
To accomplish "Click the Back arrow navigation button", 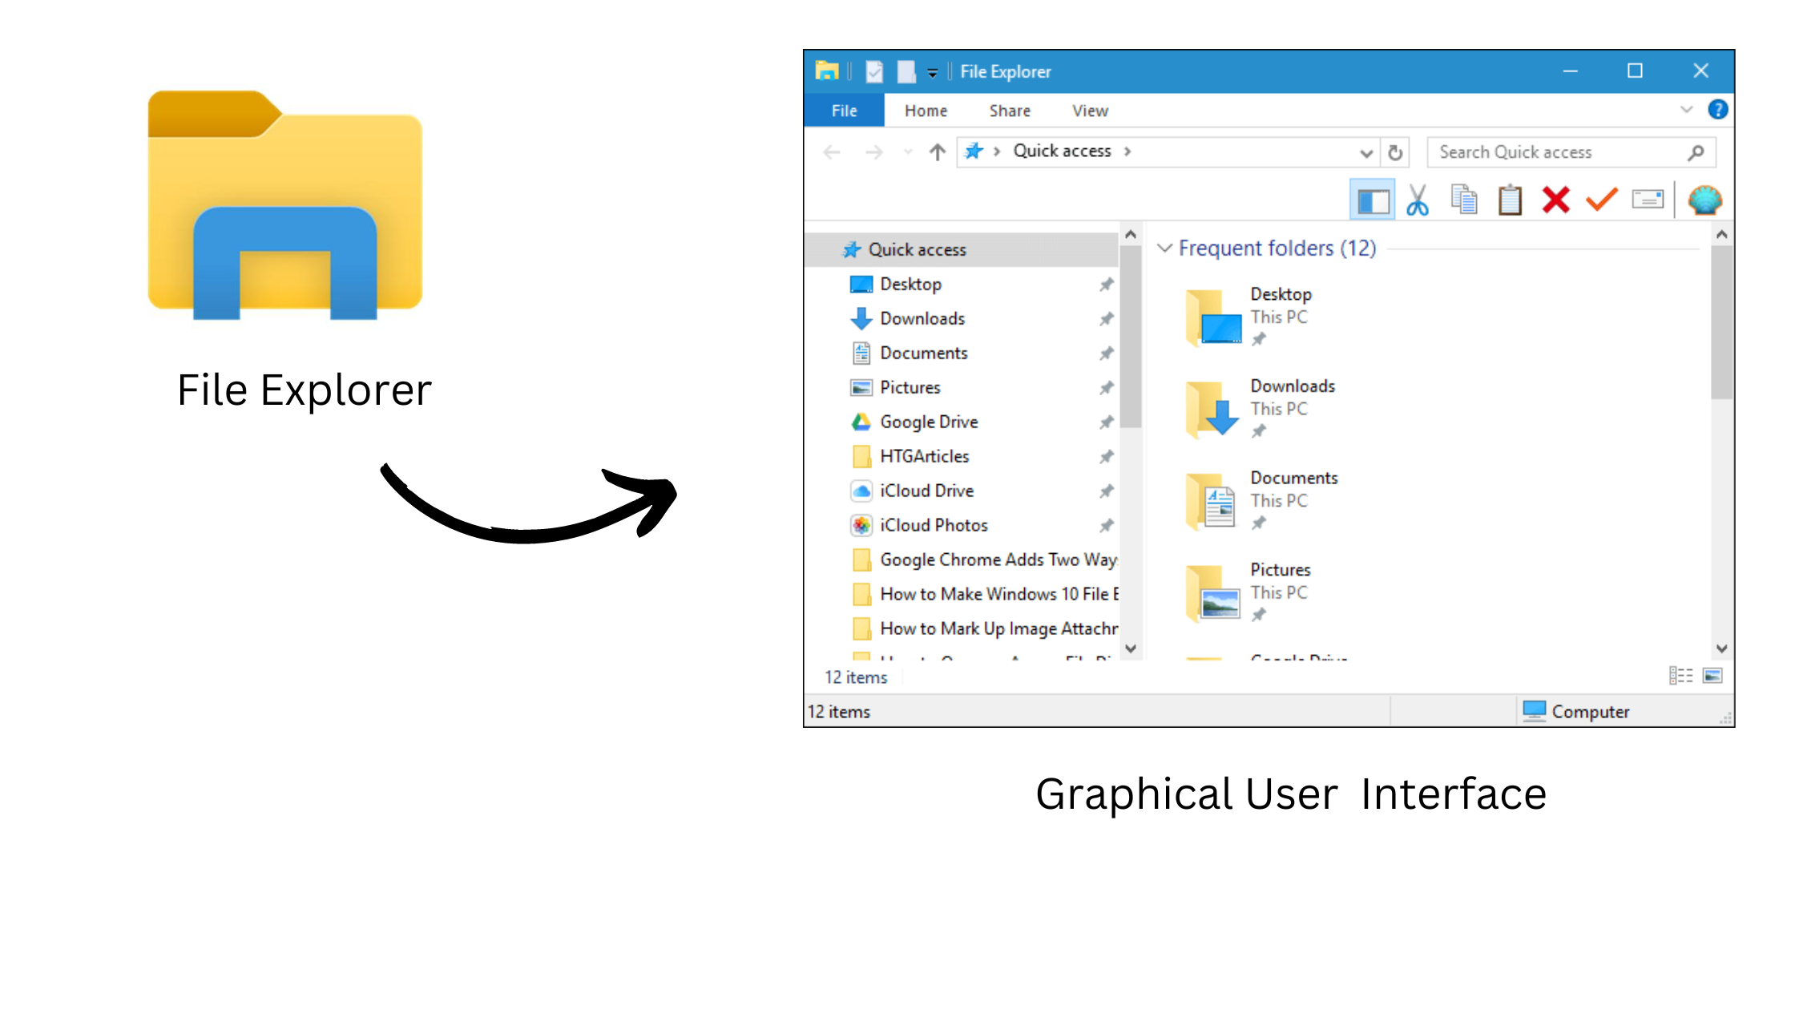I will (832, 151).
